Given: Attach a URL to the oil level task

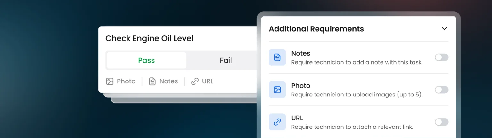Looking at the screenshot, I should tap(202, 81).
